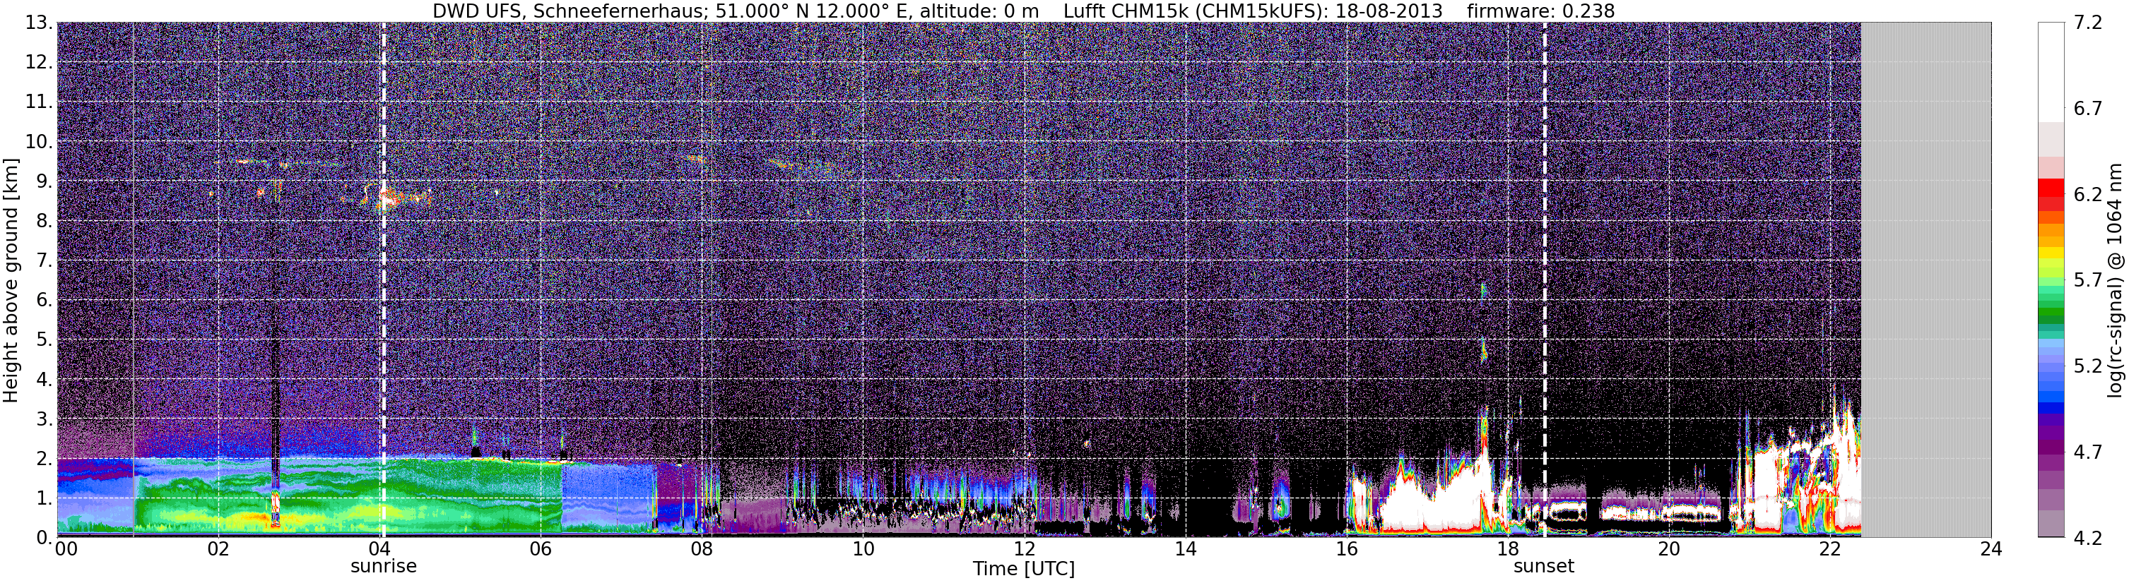Click the 'Time [UTC]' axis title
This screenshot has height=583, width=2129.
click(x=1024, y=569)
